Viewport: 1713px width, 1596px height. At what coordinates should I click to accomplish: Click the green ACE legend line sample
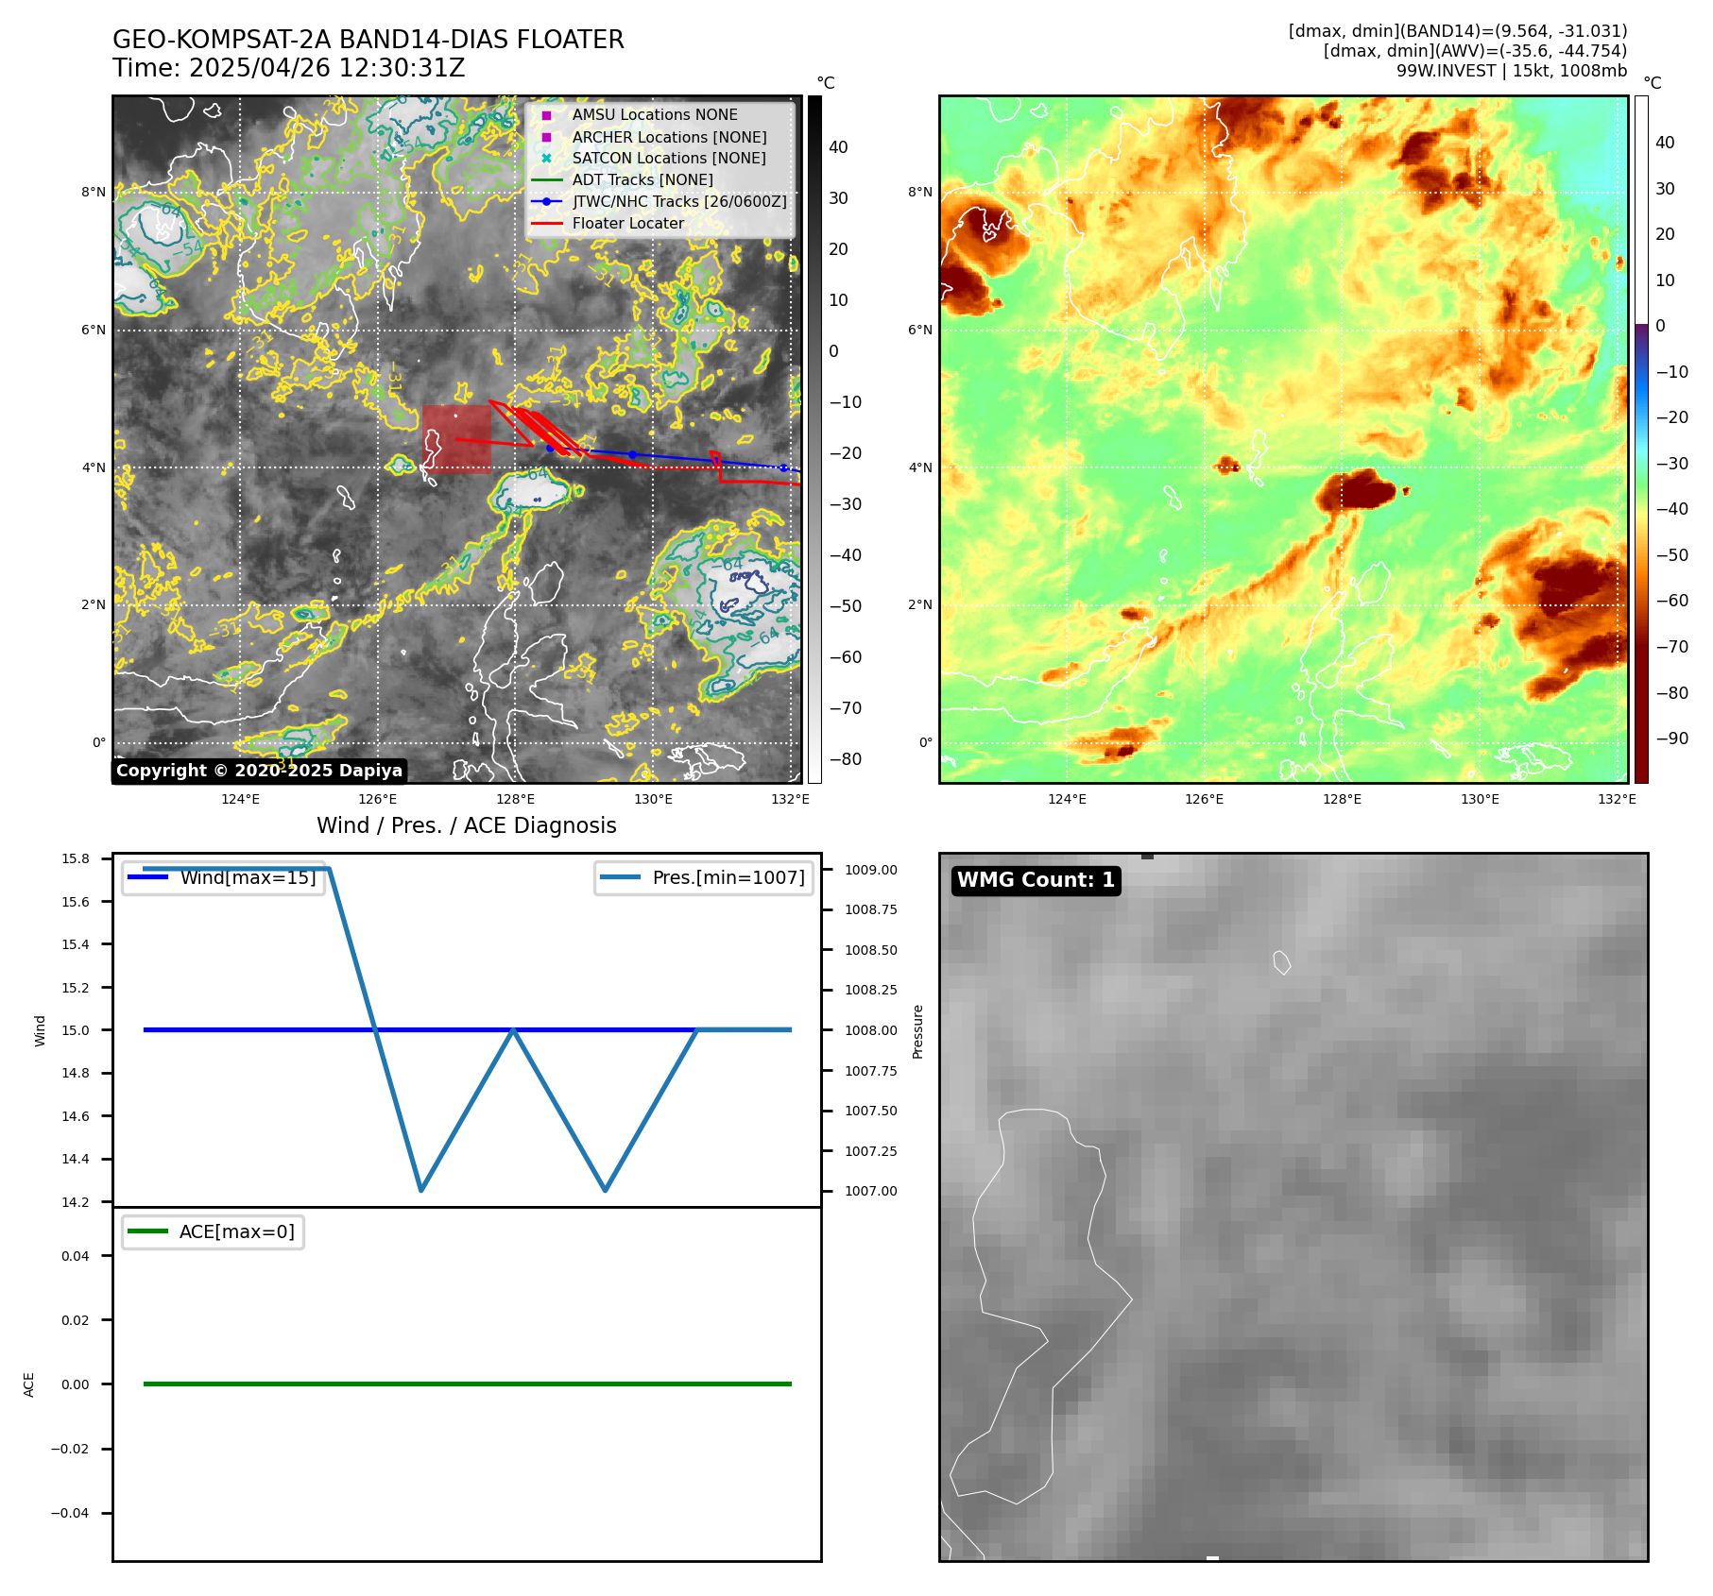coord(148,1231)
